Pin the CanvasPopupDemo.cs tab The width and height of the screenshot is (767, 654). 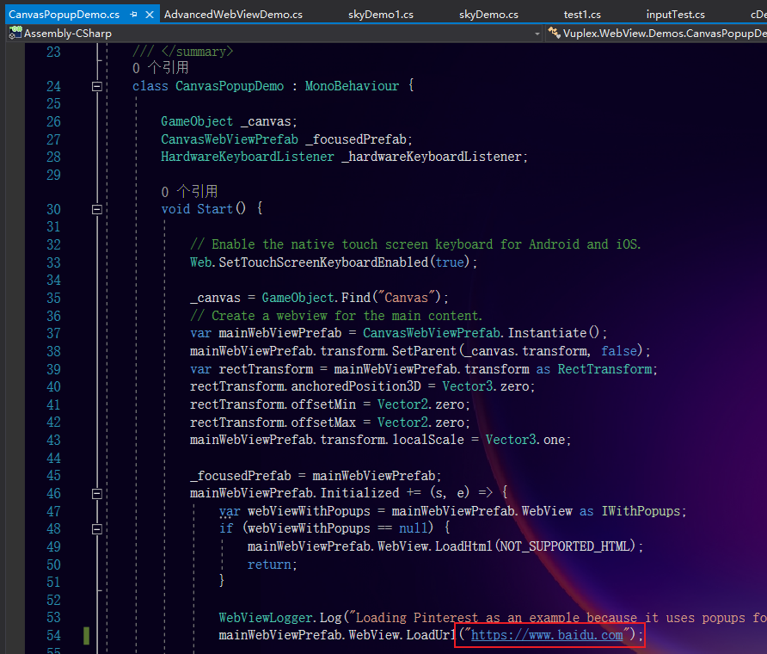coord(133,15)
